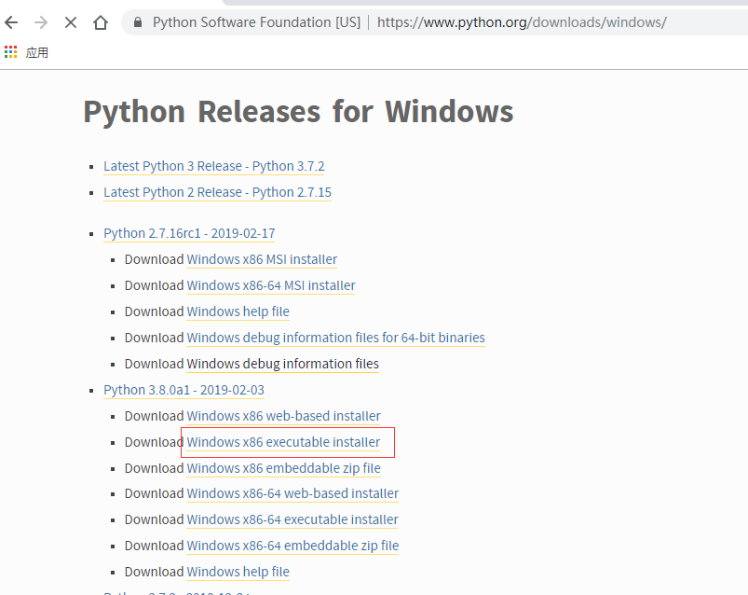Viewport: 748px width, 595px height.
Task: Open Python 3.8.0a1 release page
Action: pos(184,390)
